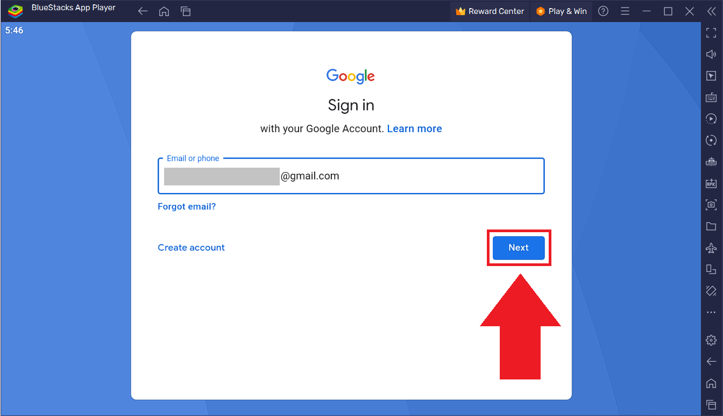Open the settings gear in sidebar
723x416 pixels.
711,340
